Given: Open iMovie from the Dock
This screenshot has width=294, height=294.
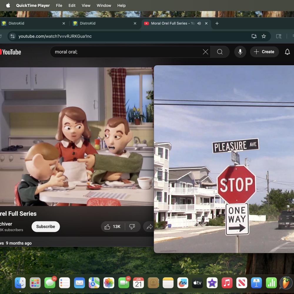Looking at the screenshot, I should click(x=212, y=283).
